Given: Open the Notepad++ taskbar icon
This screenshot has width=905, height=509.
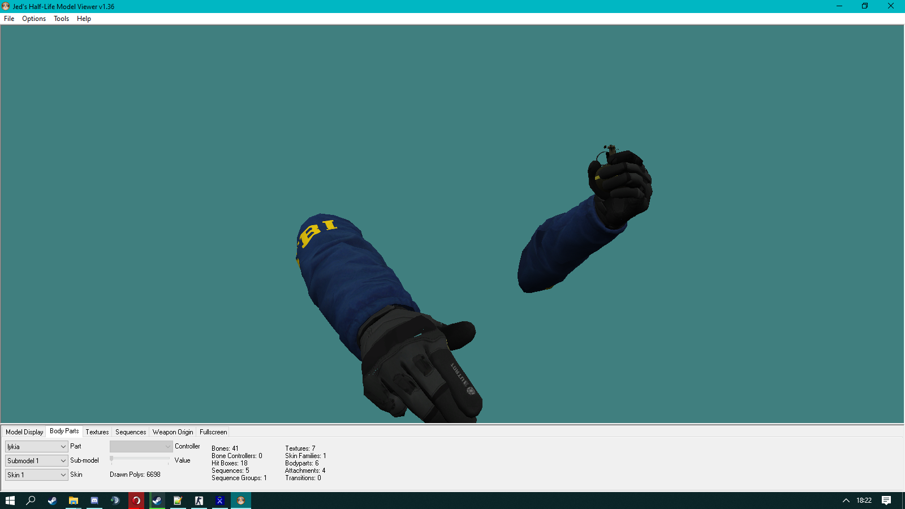Looking at the screenshot, I should click(178, 501).
